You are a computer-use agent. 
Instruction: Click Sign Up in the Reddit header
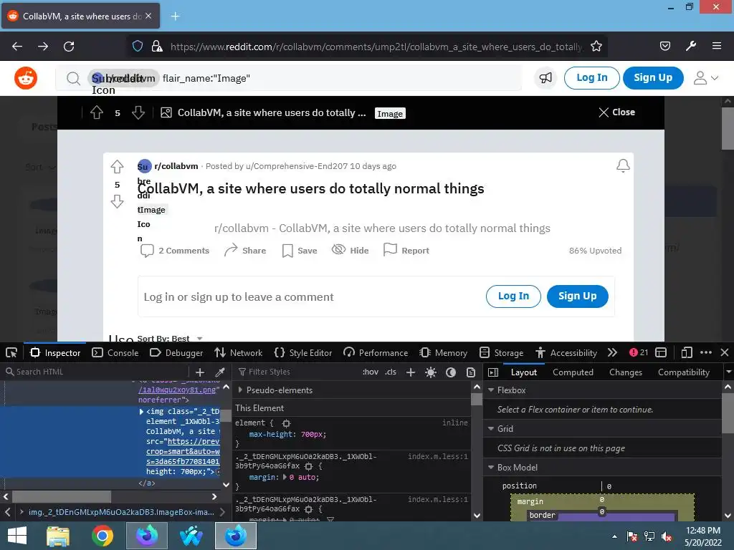[653, 77]
